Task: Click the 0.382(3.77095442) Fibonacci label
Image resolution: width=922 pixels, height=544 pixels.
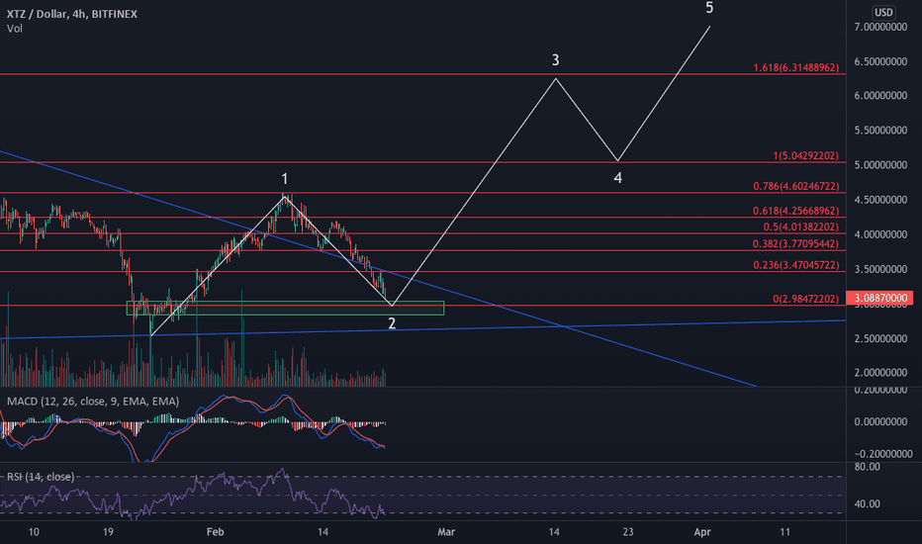Action: [796, 244]
